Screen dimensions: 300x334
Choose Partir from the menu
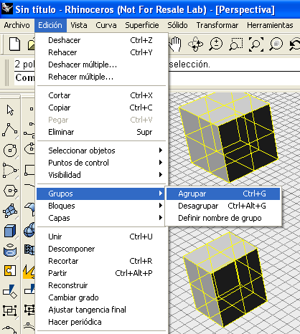[x=100, y=273]
